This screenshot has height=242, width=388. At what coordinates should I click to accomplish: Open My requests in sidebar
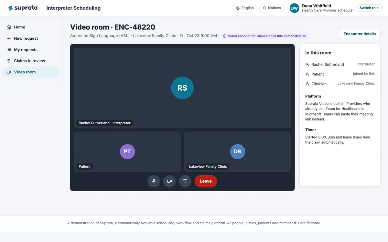pyautogui.click(x=31, y=50)
